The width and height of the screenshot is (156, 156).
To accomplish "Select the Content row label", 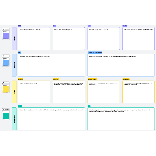I will point(14,38).
